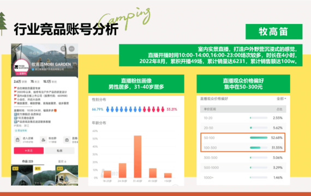This screenshot has height=196, width=311.
Task: Open first pinned tent video thumbnail
Action: (x=22, y=175)
